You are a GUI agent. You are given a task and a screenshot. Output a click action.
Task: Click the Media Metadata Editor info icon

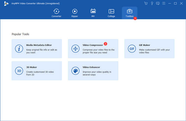(19, 49)
